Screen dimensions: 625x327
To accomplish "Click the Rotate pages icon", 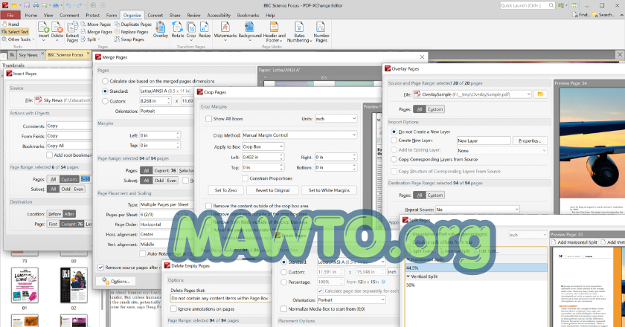I will (x=178, y=30).
